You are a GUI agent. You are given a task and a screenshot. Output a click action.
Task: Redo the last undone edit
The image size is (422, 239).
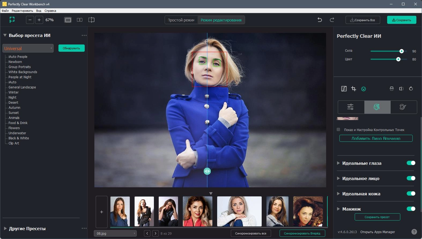click(x=332, y=20)
